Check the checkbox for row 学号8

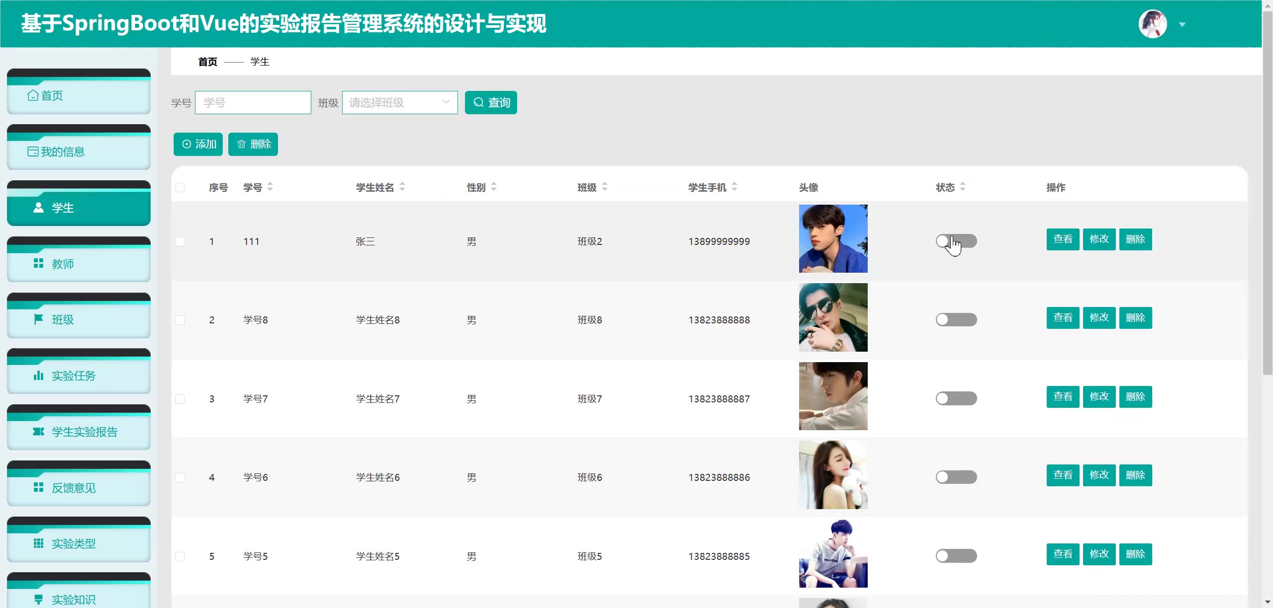tap(180, 320)
